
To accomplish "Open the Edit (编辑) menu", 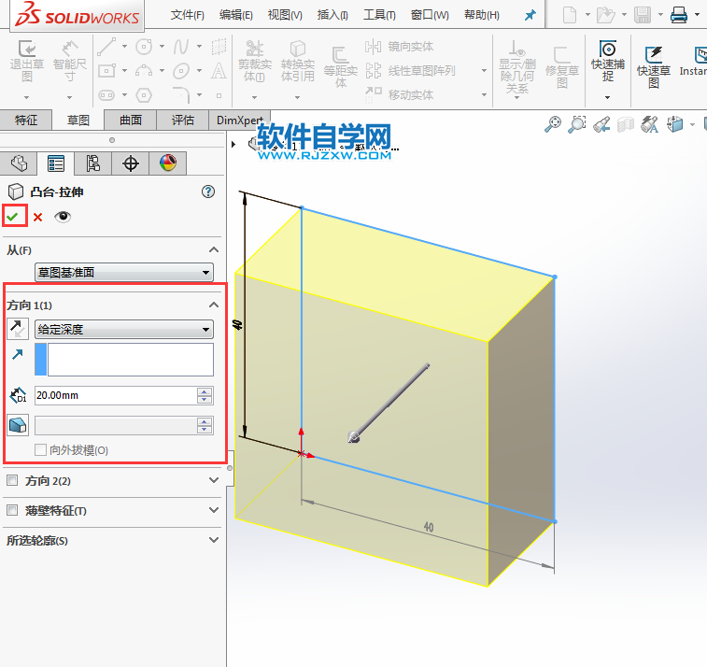I will [x=235, y=15].
